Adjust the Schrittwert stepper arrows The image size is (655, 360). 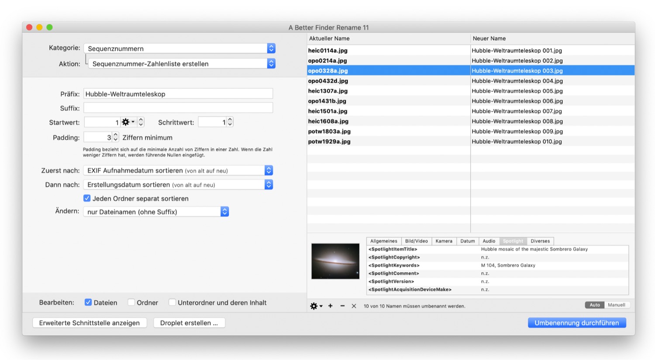[x=230, y=122]
